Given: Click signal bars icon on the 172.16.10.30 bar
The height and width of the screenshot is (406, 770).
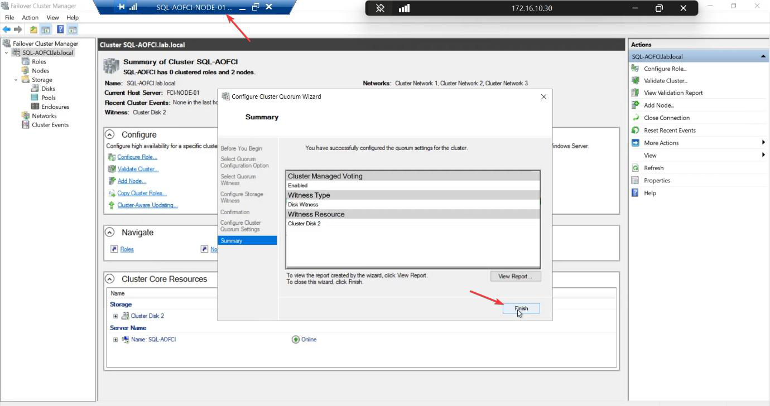Looking at the screenshot, I should tap(404, 8).
